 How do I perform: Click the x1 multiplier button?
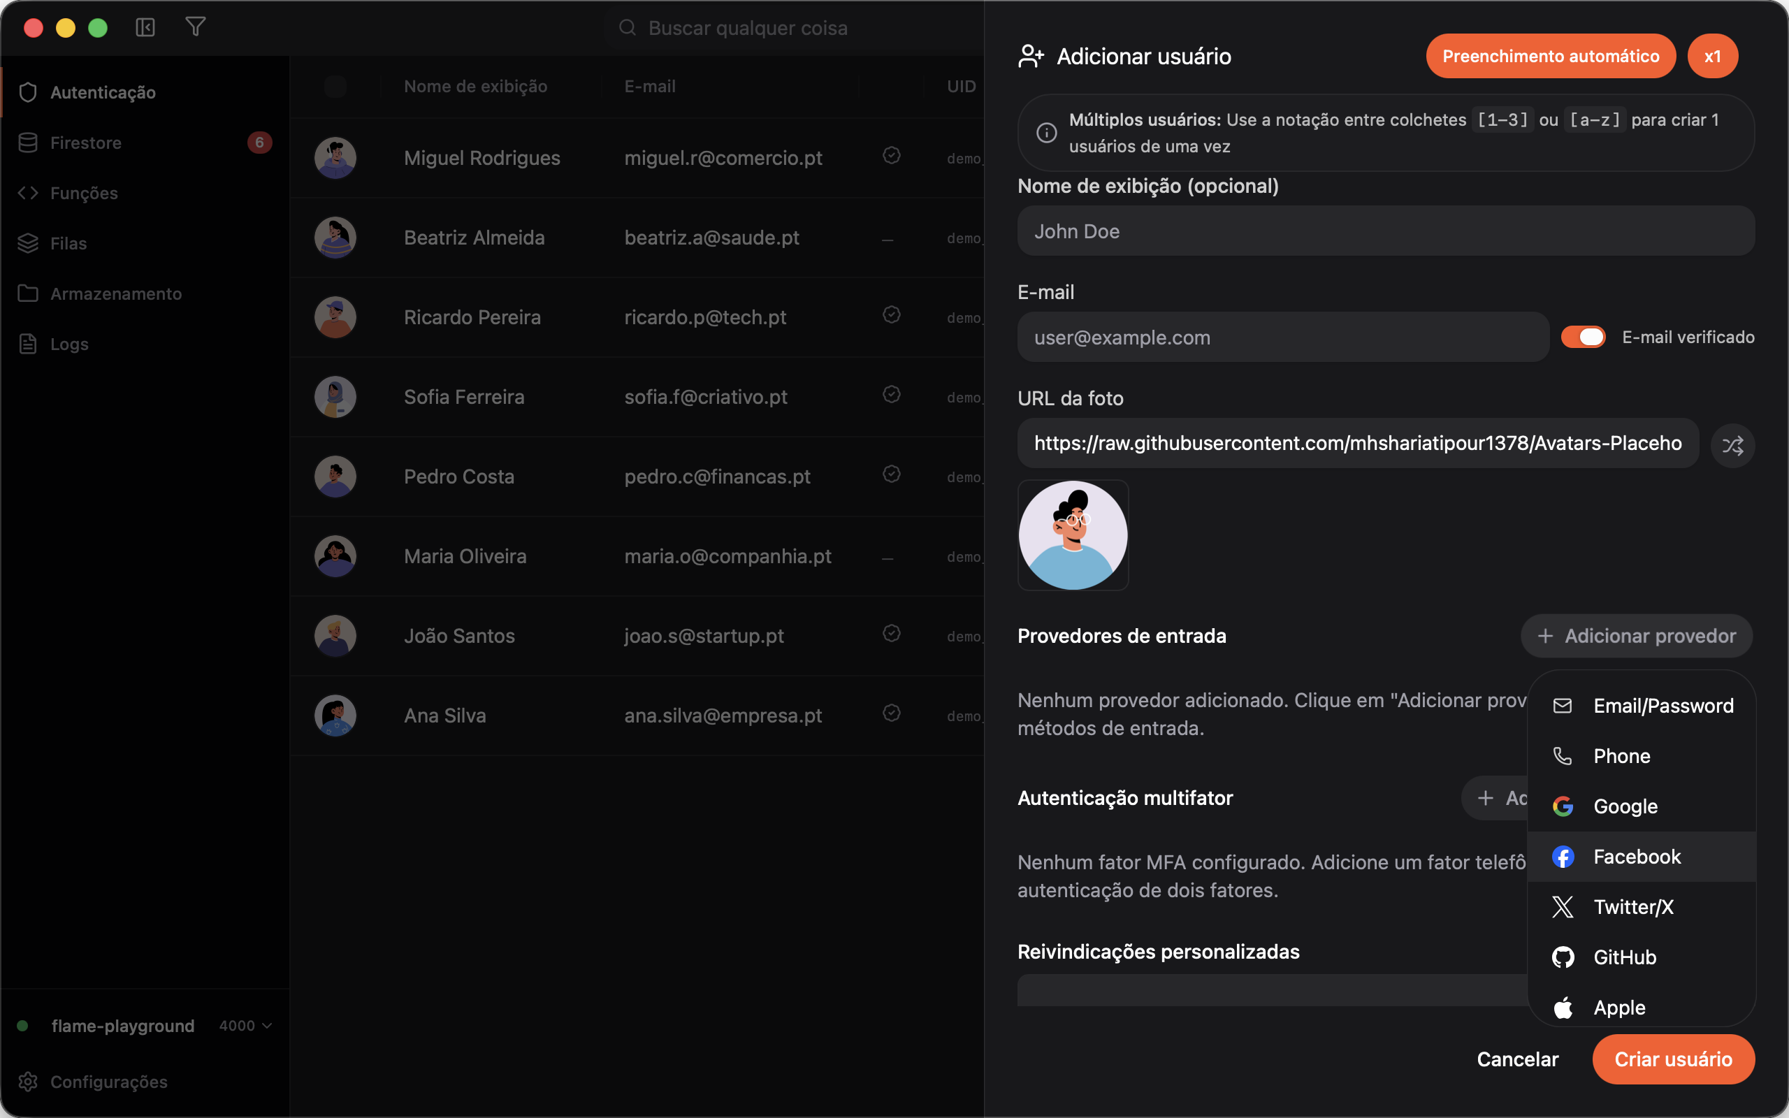[1712, 56]
